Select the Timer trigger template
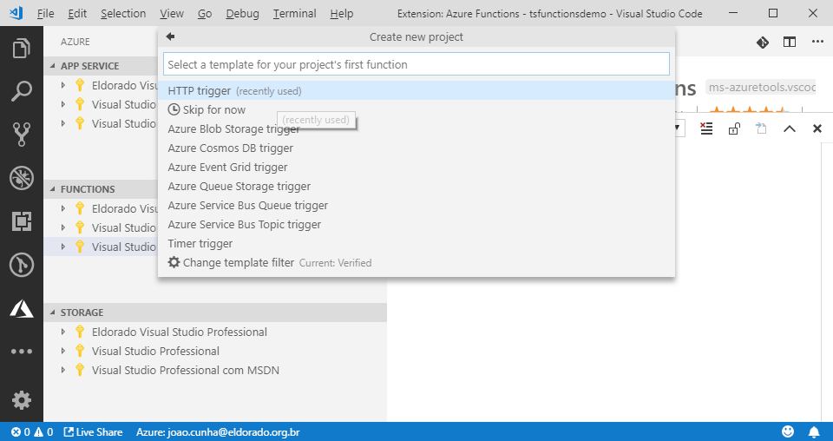 [x=416, y=244]
